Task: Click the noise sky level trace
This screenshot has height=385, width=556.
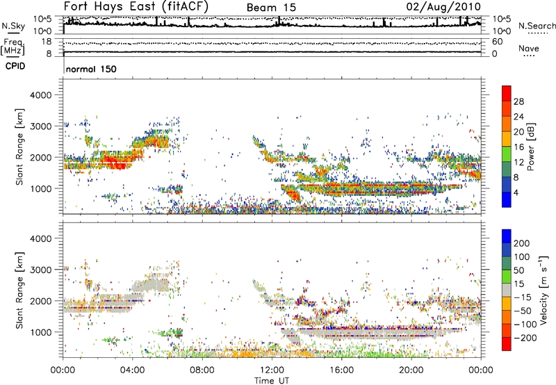Action: 272,25
